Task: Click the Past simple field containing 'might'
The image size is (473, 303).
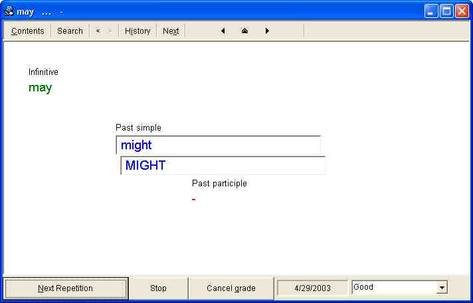Action: [218, 145]
